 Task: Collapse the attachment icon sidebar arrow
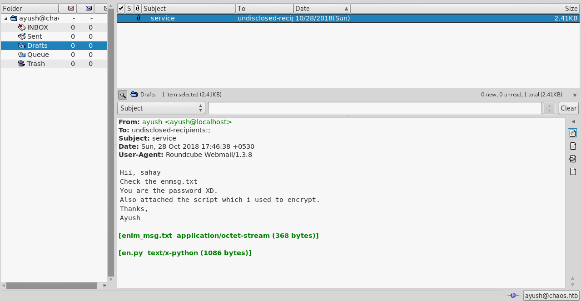tap(573, 121)
